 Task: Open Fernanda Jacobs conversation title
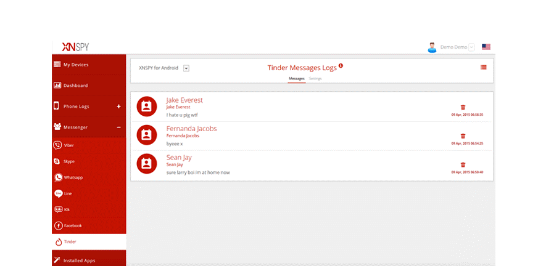[x=191, y=129]
